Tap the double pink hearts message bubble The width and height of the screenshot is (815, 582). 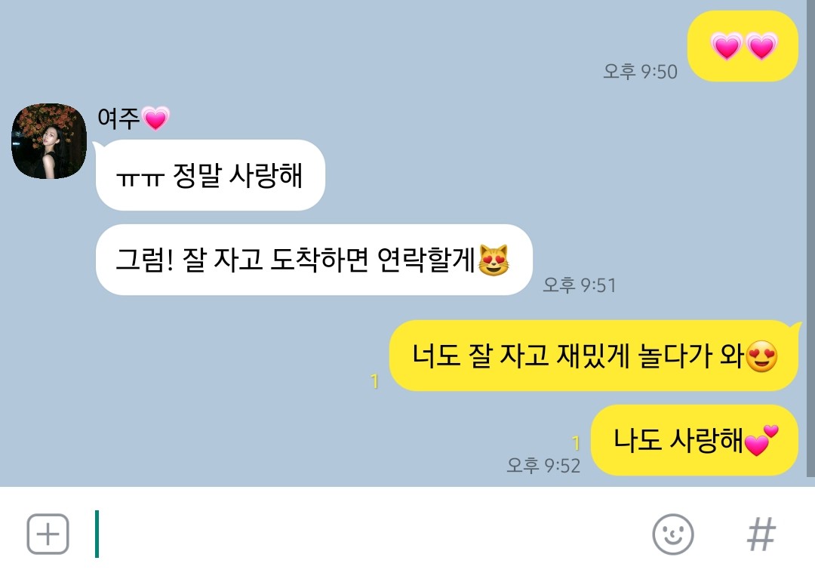(x=743, y=46)
